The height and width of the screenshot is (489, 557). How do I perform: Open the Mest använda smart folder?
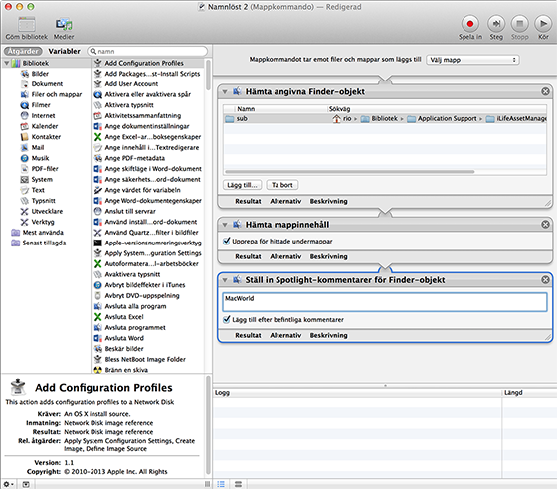[43, 233]
